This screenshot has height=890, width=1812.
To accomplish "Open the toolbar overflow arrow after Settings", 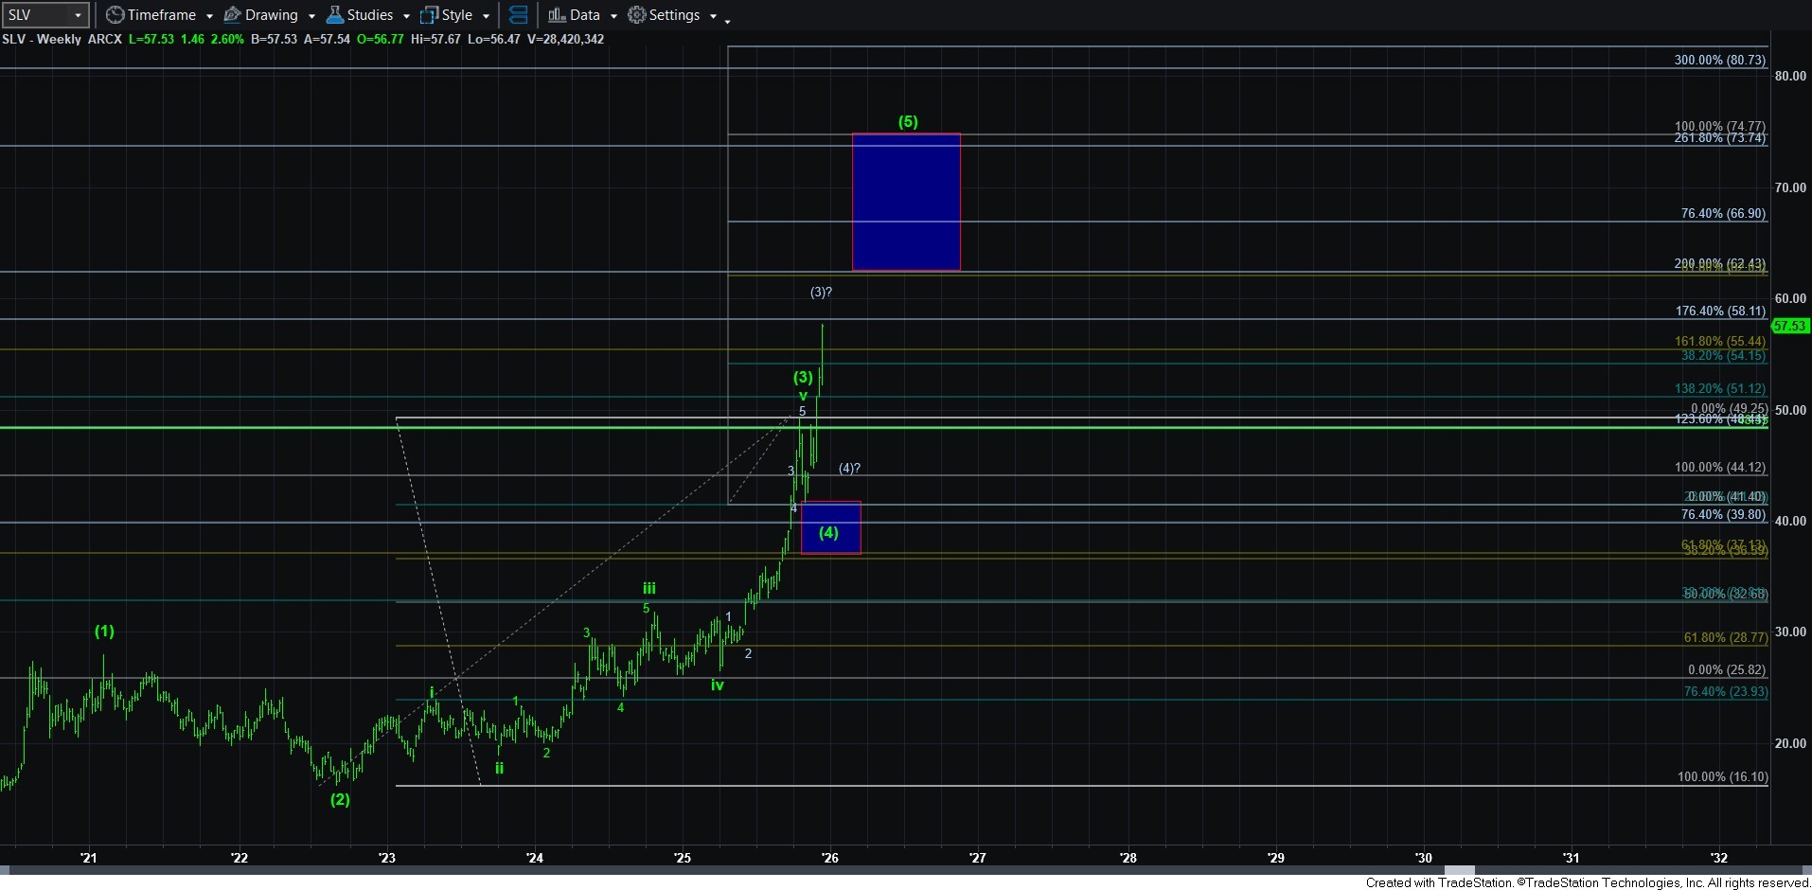I will (727, 19).
